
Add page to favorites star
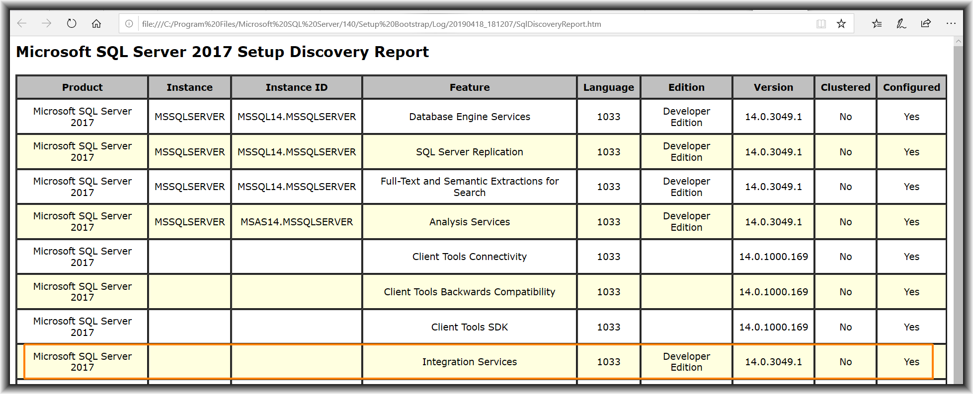[x=841, y=24]
